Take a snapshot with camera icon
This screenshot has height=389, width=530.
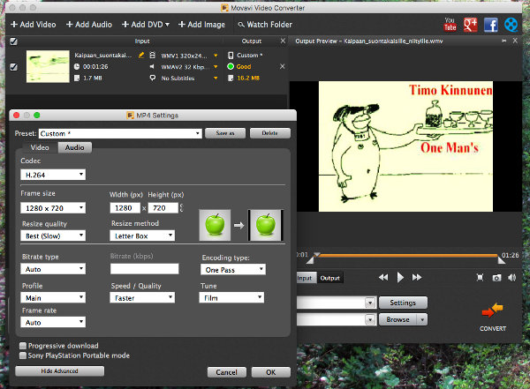coord(496,278)
